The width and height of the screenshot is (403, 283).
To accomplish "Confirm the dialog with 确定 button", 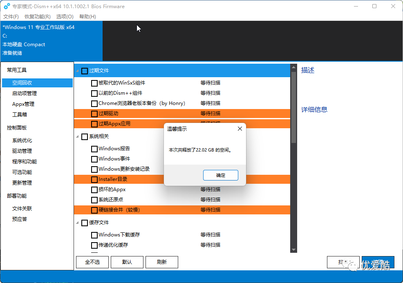I will (x=221, y=175).
